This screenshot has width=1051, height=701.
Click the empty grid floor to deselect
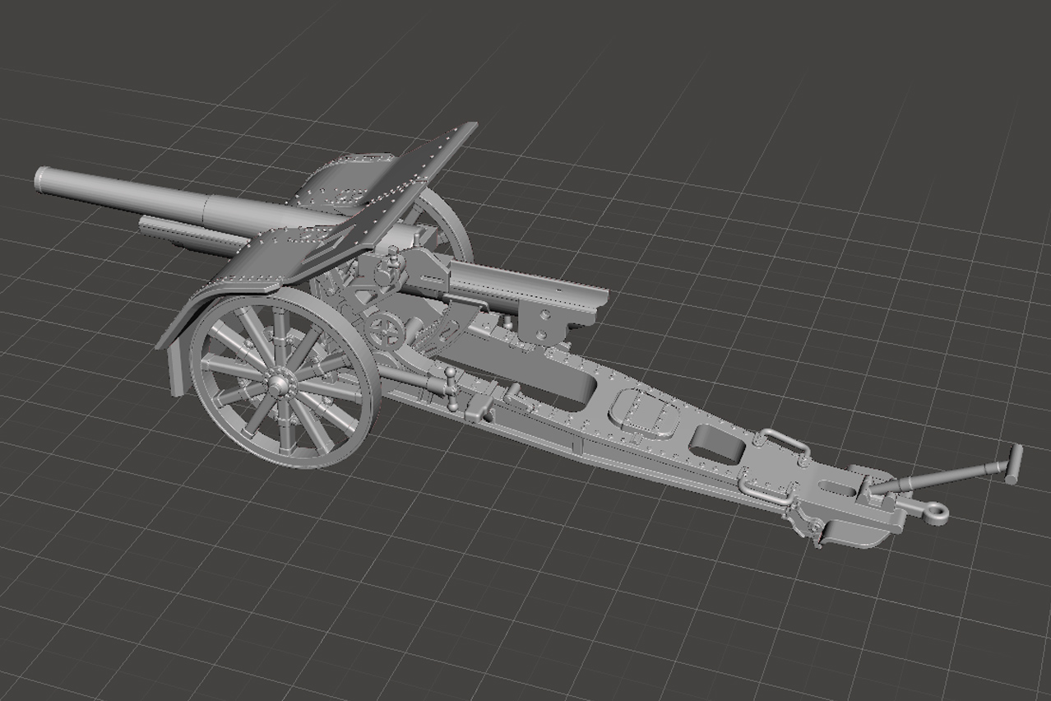pyautogui.click(x=740, y=165)
